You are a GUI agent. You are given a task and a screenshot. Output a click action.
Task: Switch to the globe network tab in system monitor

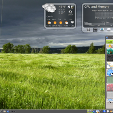pos(102,29)
